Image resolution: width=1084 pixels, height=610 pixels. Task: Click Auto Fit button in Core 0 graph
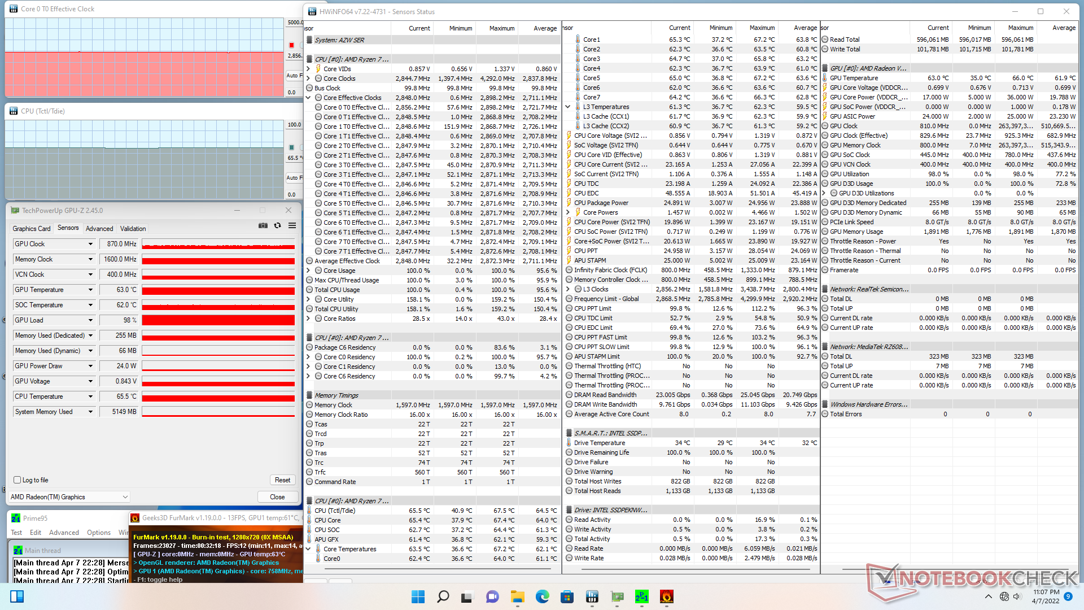(x=294, y=75)
